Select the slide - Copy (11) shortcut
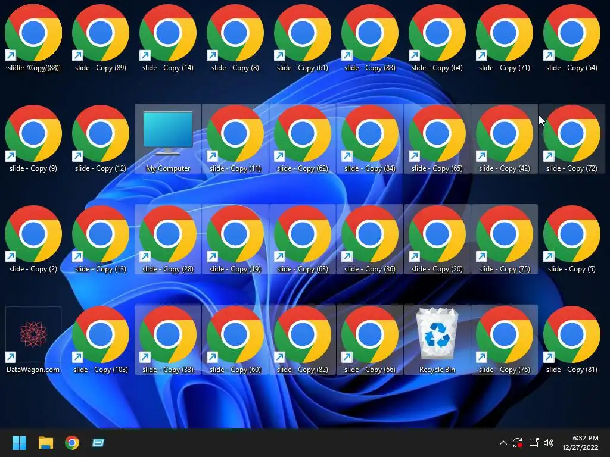610x457 pixels. (235, 139)
